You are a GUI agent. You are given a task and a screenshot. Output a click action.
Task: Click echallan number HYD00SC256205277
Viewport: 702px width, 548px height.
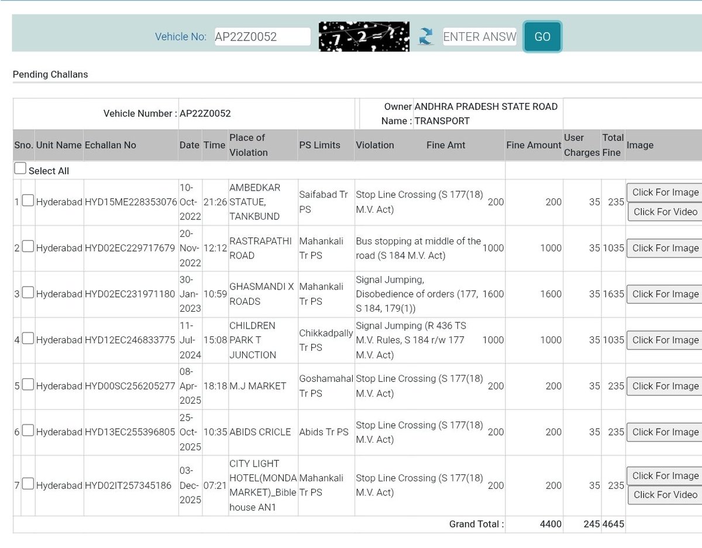130,386
